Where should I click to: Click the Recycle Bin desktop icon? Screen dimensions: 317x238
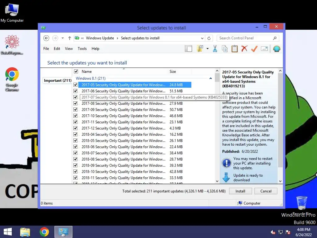[x=302, y=205]
